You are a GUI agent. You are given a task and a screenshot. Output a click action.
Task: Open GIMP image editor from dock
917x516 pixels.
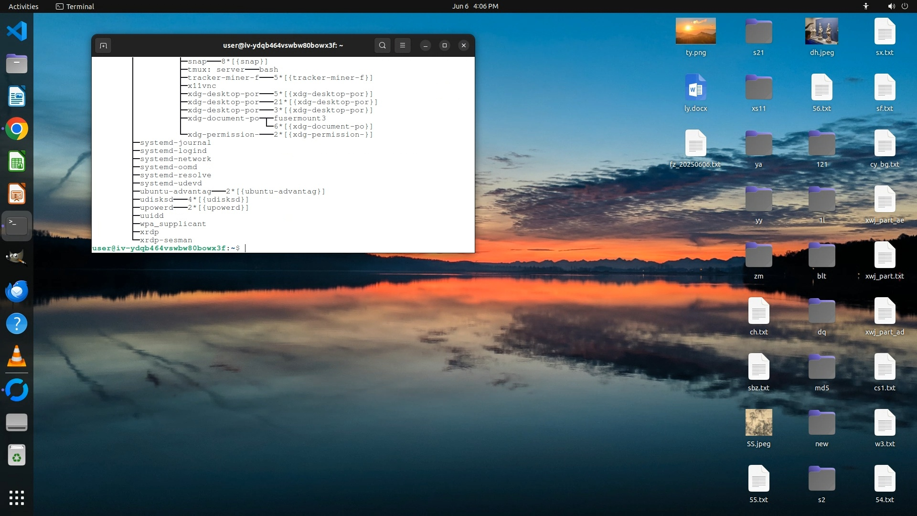tap(17, 258)
